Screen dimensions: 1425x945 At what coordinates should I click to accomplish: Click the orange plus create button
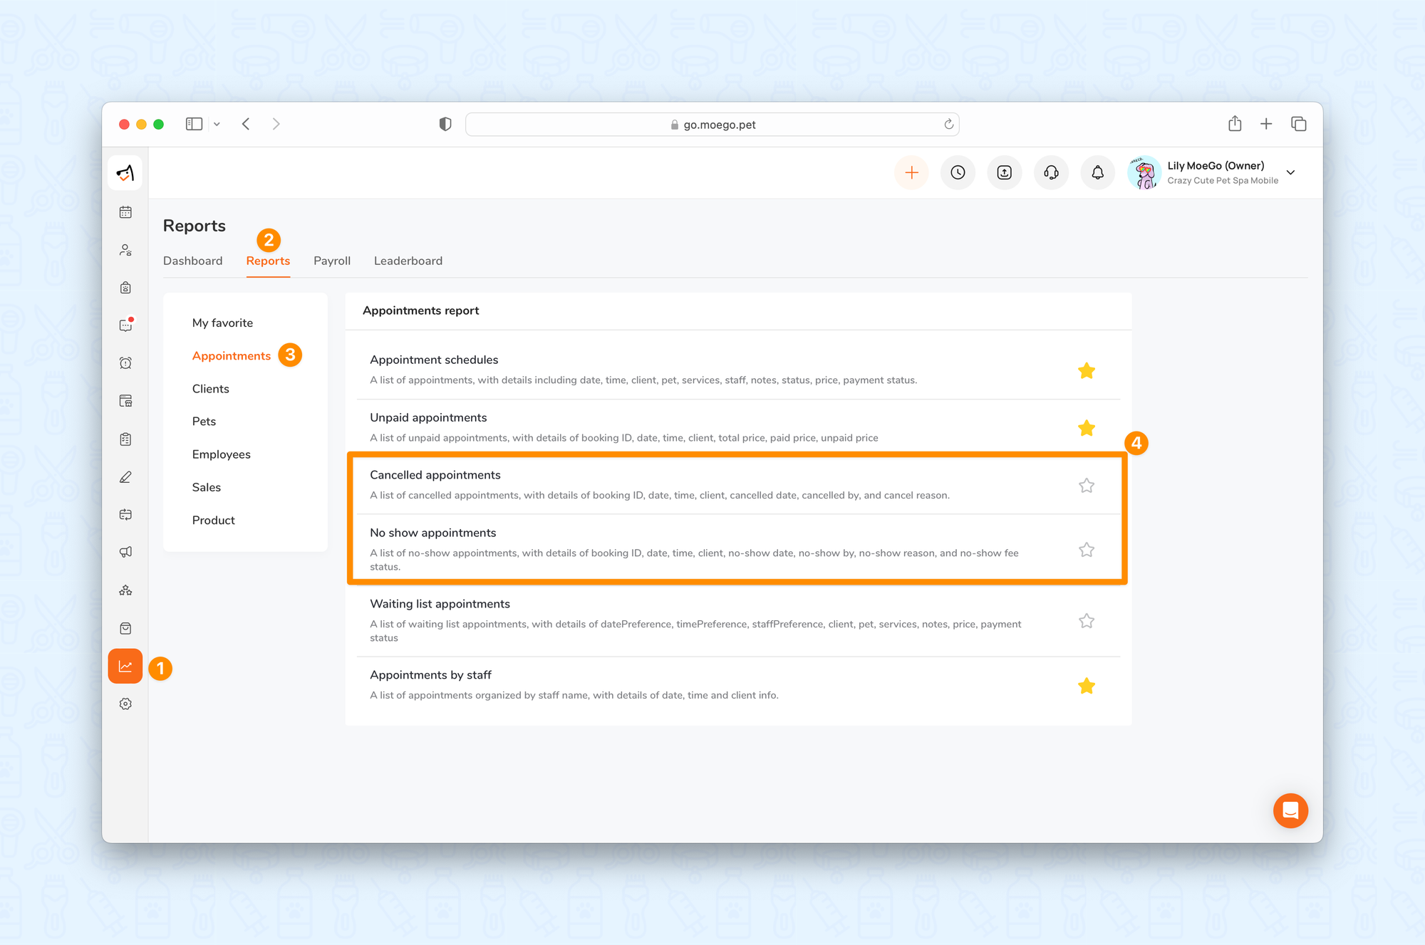[911, 172]
